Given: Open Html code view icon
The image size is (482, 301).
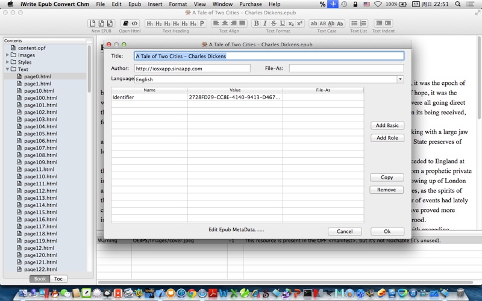Looking at the screenshot, I should (134, 23).
